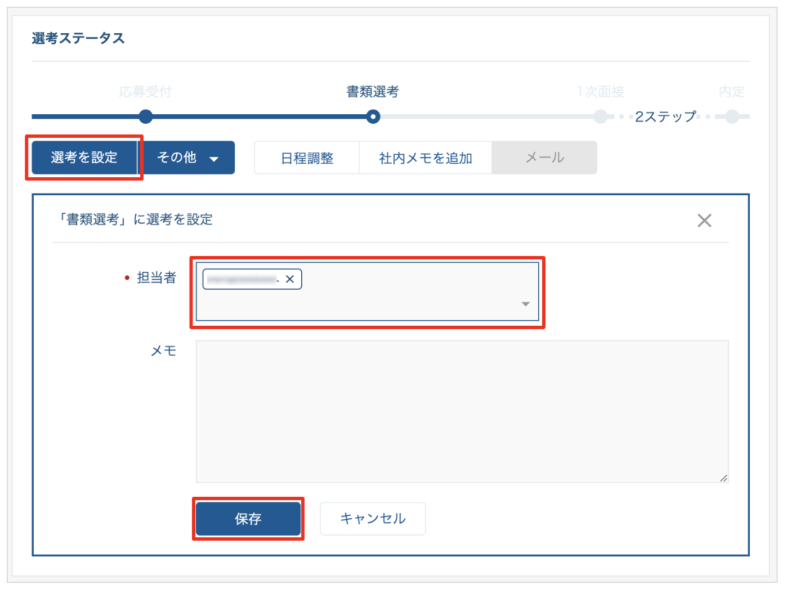Select the メール tab
The height and width of the screenshot is (593, 787).
[544, 158]
